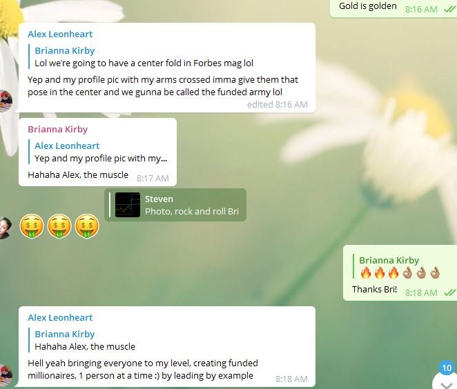Jump to quoted 'Yep and my profile pic' reply

click(98, 152)
